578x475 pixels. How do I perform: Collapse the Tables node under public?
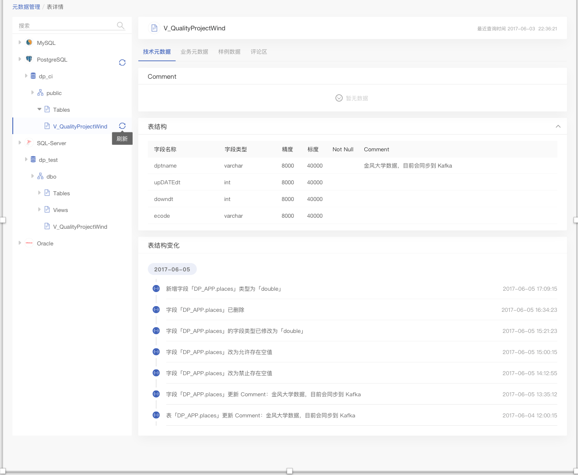click(x=39, y=110)
